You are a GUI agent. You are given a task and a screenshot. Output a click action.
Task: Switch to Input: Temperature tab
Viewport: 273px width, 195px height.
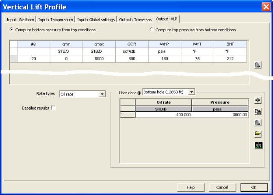56,19
